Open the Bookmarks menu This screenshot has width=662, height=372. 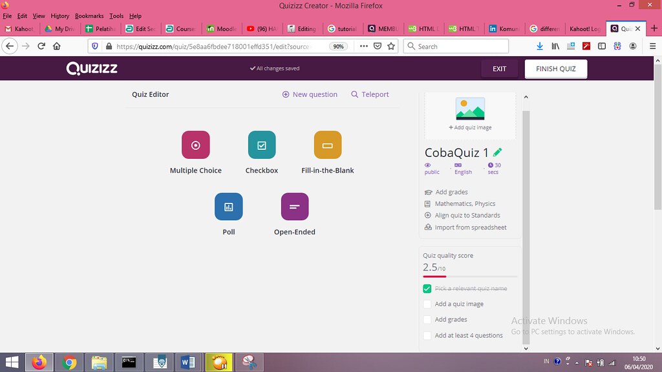(x=89, y=16)
